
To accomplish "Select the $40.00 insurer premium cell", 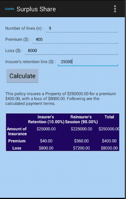I will pos(46,141).
